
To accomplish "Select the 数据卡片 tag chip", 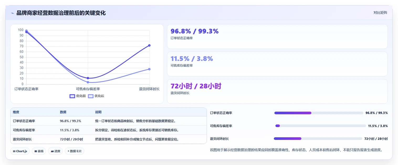I will pyautogui.click(x=75, y=151).
